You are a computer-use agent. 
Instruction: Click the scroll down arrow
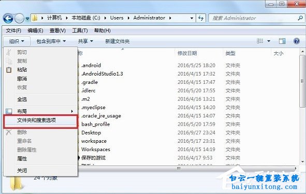click(302, 161)
